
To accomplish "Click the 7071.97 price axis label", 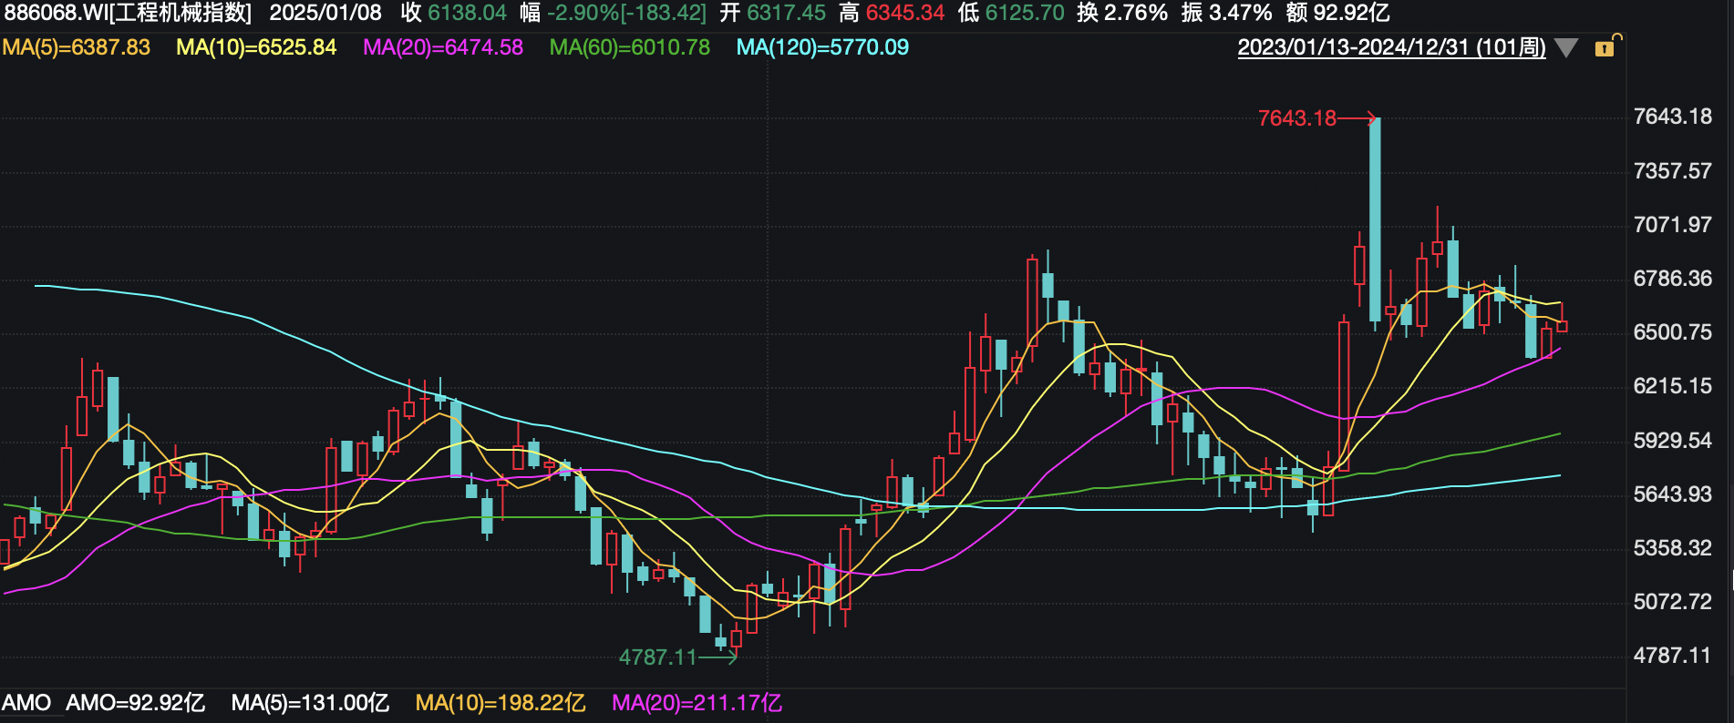I will pyautogui.click(x=1672, y=225).
